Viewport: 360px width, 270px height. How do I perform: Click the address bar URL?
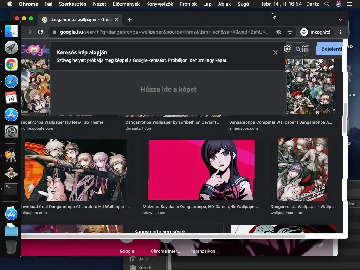(x=165, y=32)
